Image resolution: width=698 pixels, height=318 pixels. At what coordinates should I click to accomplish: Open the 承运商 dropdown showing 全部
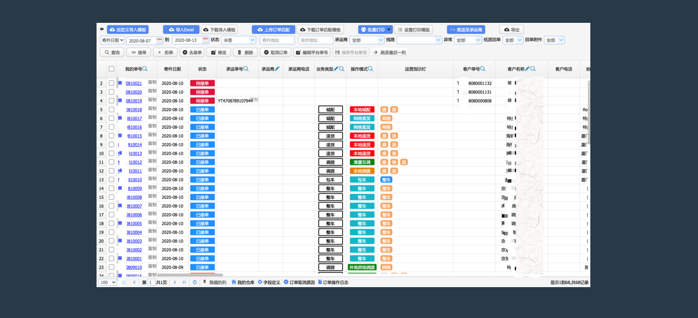tap(366, 40)
